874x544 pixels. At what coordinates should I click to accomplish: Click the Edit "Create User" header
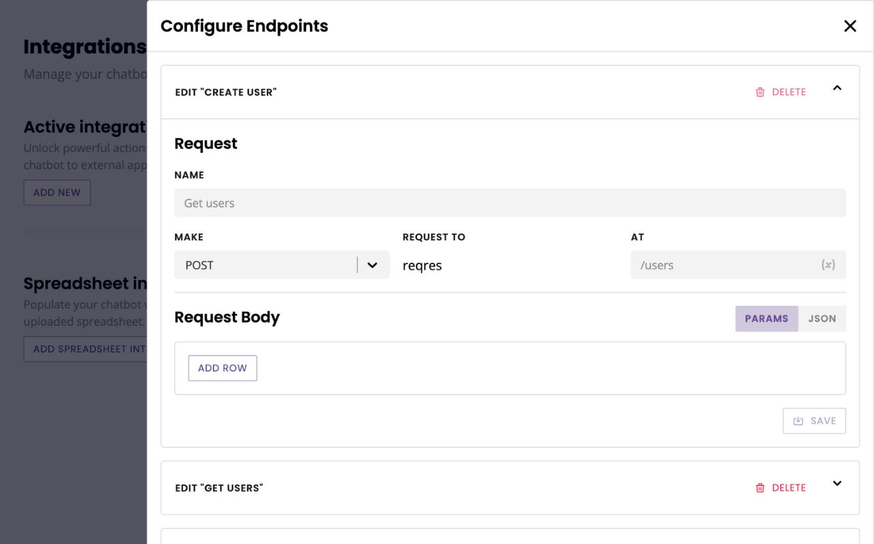[x=226, y=92]
